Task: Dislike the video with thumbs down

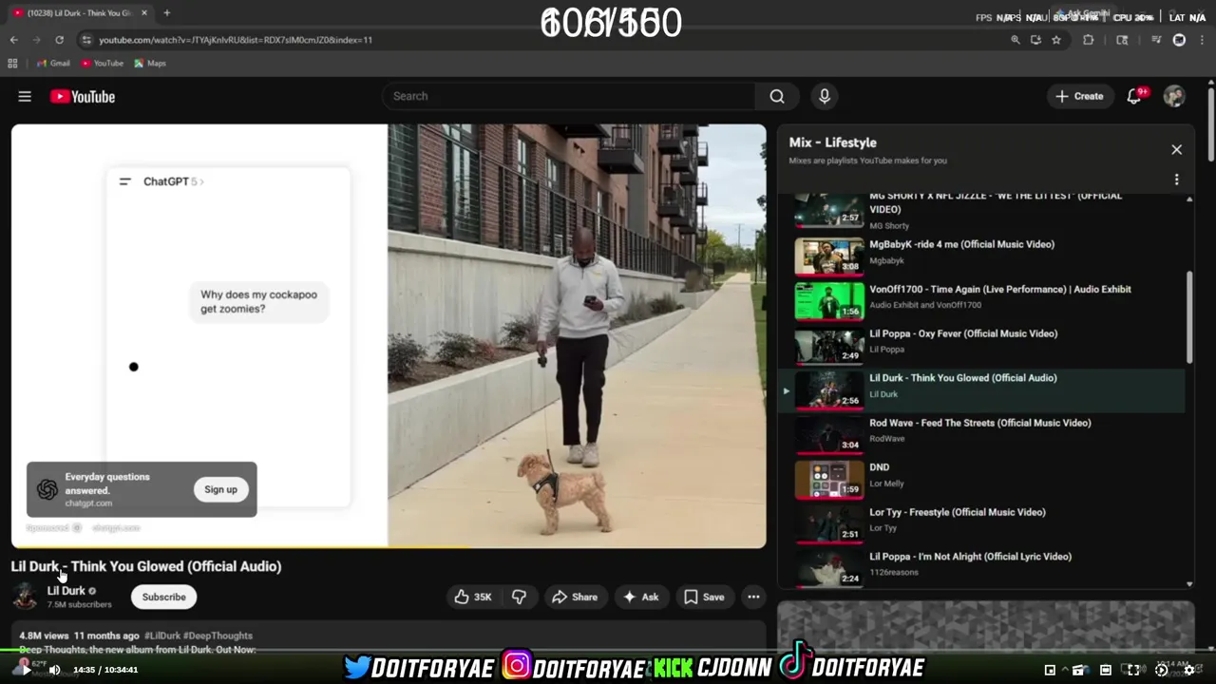Action: (x=519, y=597)
